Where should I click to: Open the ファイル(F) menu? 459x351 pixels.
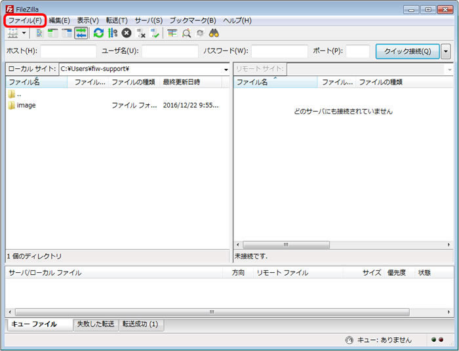click(x=25, y=20)
